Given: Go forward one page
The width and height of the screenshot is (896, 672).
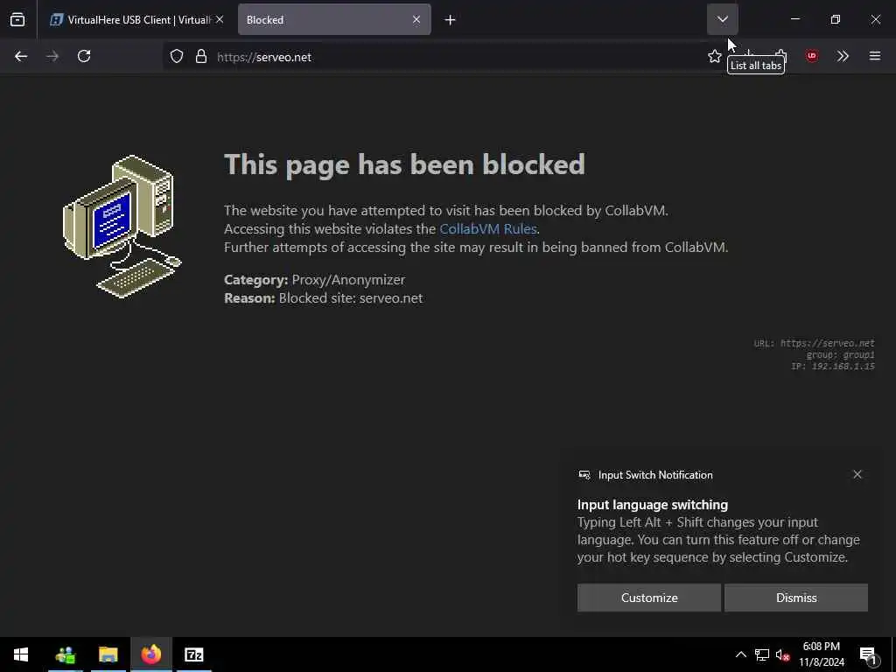Looking at the screenshot, I should click(x=52, y=56).
